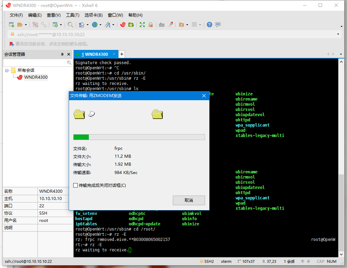The width and height of the screenshot is (347, 268).
Task: Launch Xftp from the green toolbar icon
Action: pyautogui.click(x=131, y=25)
